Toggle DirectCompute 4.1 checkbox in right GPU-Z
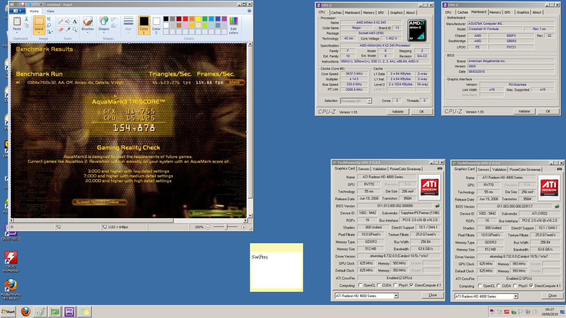This screenshot has width=566, height=318. coord(531,286)
